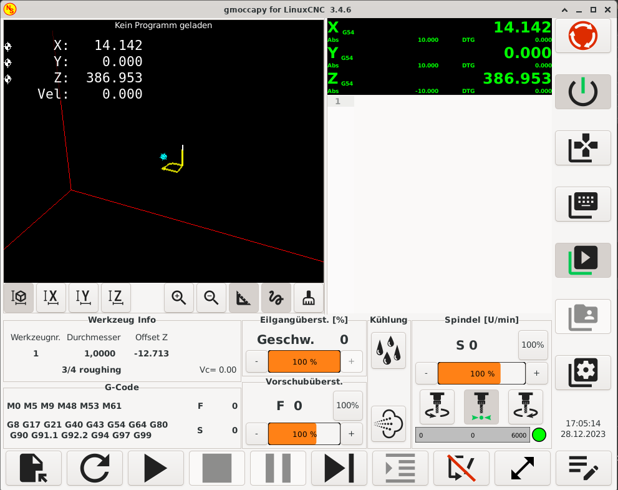Switch to auto program run mode
The image size is (618, 490).
coord(583,260)
